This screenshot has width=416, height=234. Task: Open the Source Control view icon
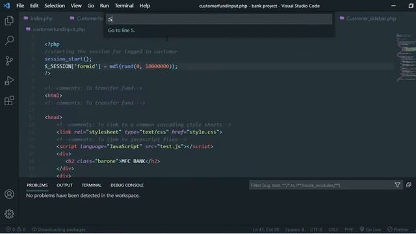point(9,60)
